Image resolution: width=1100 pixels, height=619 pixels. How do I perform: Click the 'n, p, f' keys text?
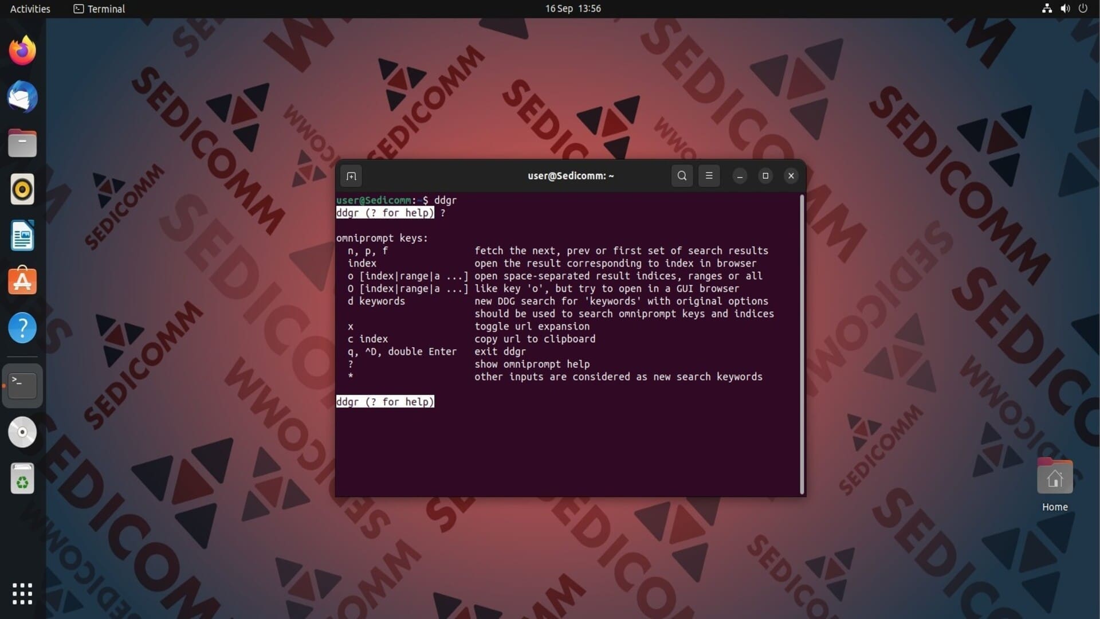368,250
